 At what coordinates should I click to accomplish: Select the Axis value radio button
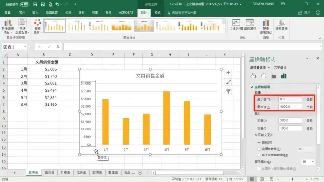(x=259, y=149)
